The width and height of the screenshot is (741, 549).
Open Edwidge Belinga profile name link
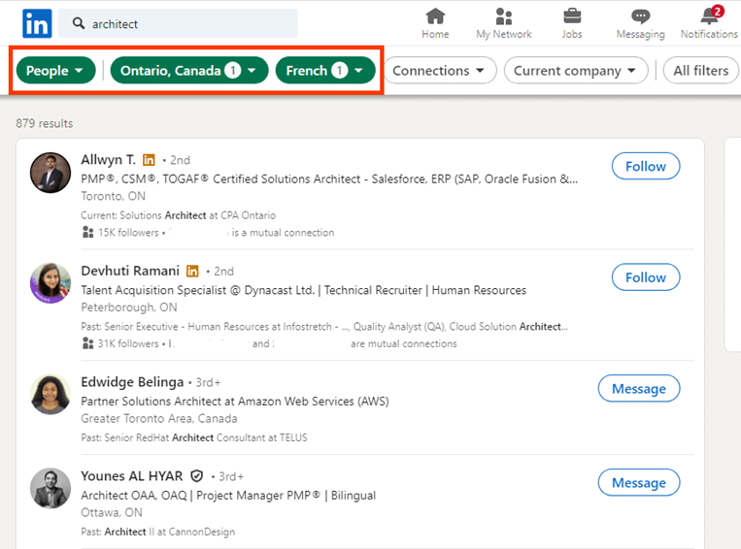[132, 381]
